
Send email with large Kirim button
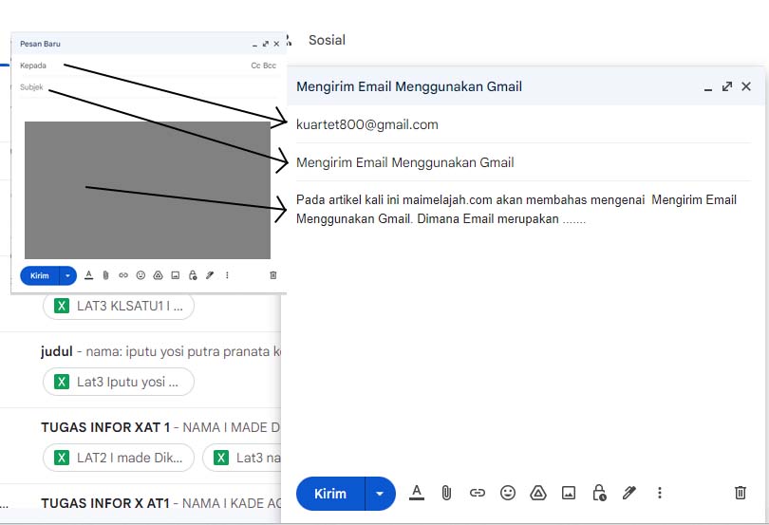(330, 494)
